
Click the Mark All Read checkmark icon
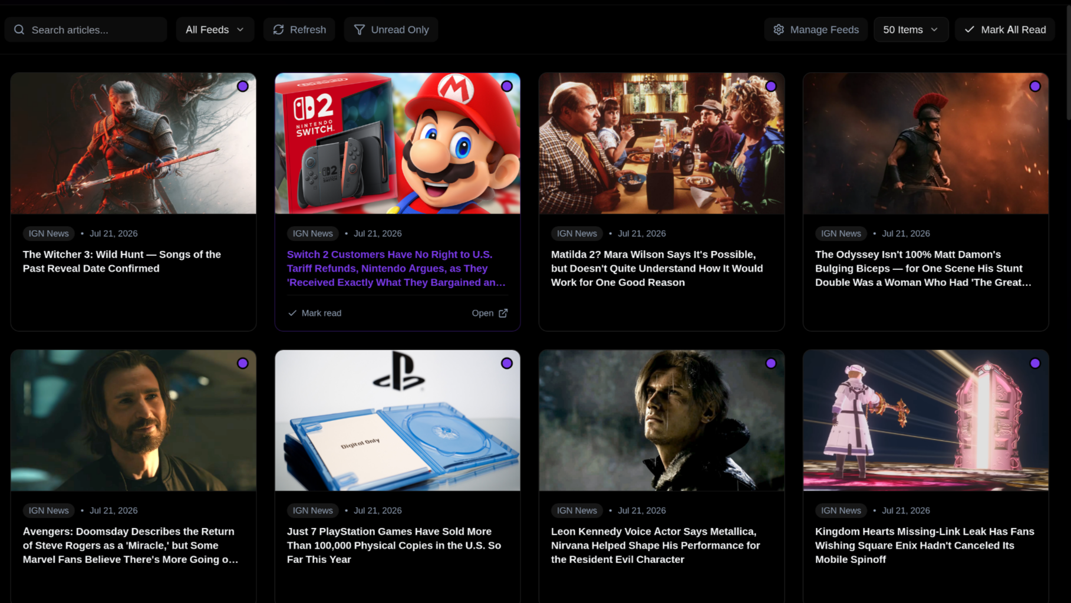tap(969, 29)
